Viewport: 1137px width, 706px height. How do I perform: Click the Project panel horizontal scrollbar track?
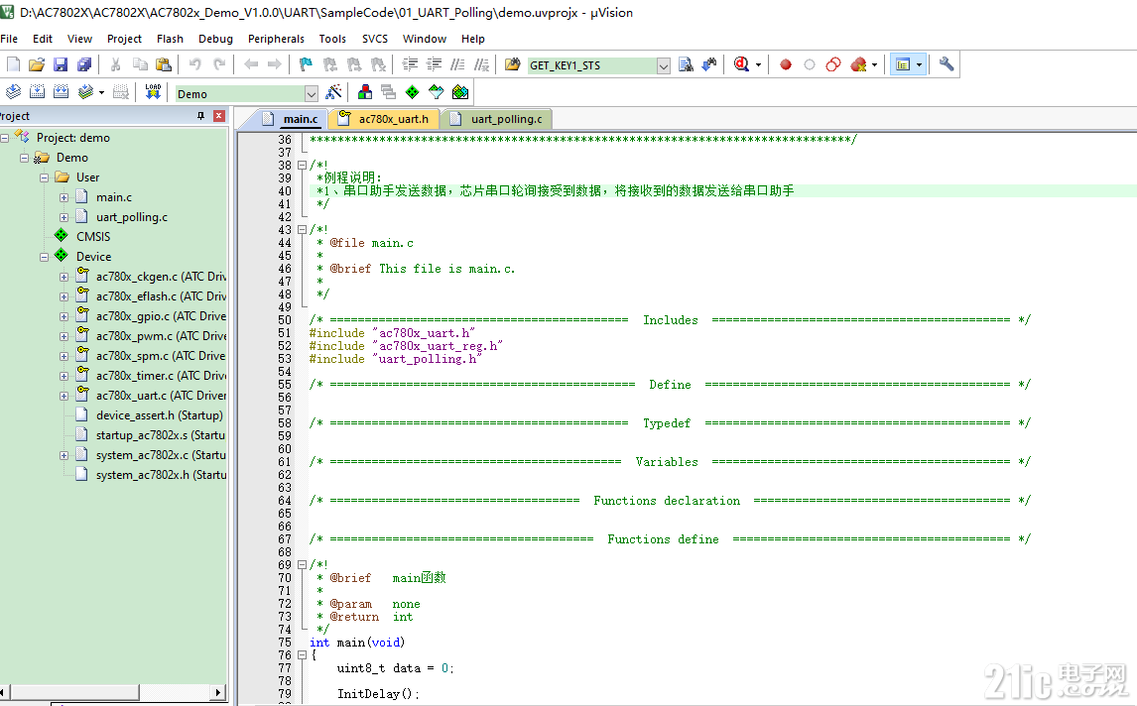point(110,692)
